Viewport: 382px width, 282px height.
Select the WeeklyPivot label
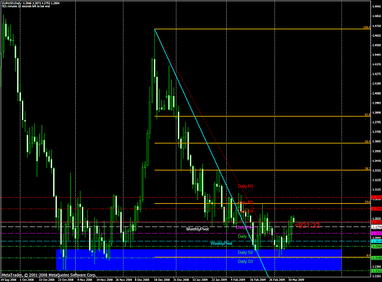tap(221, 244)
